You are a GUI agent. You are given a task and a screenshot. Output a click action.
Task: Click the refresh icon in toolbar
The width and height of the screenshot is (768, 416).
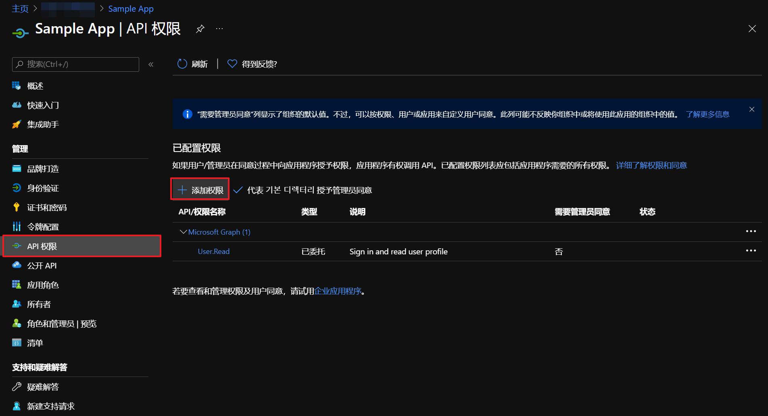[x=182, y=64]
